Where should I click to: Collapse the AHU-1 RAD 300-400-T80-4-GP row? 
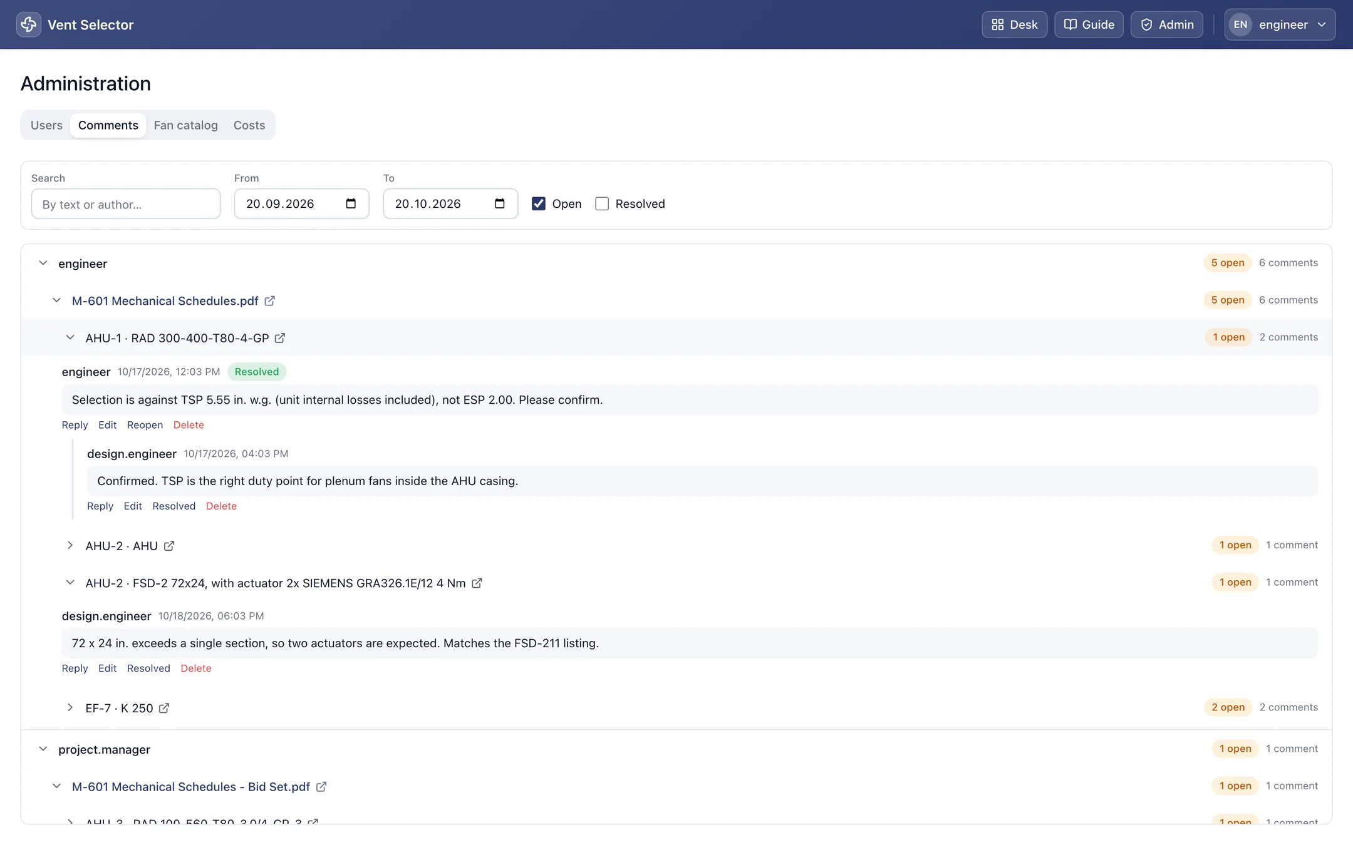pyautogui.click(x=70, y=338)
